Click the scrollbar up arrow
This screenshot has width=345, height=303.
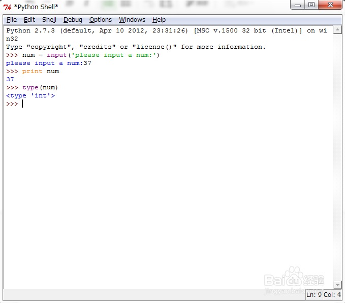click(337, 30)
